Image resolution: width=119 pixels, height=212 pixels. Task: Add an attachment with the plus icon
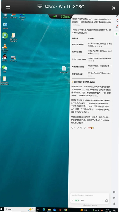[x=103, y=201]
